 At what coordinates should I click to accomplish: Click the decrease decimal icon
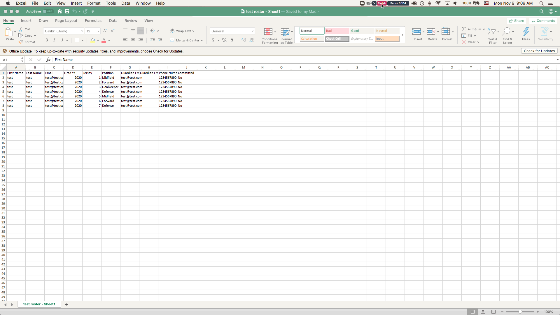tap(251, 40)
